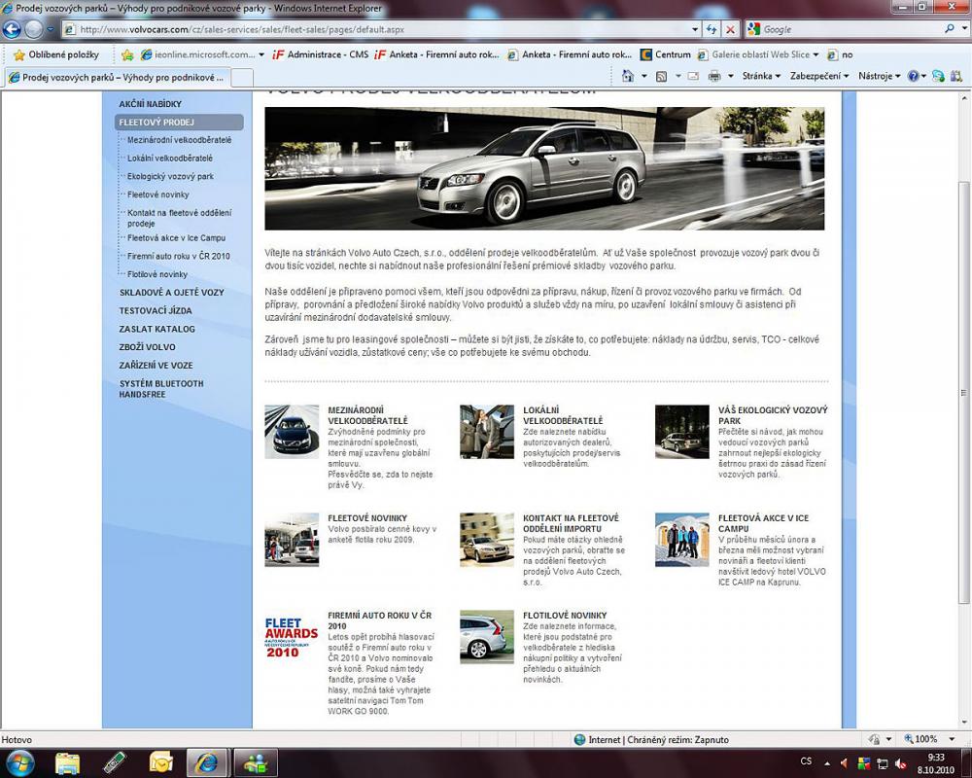972x778 pixels.
Task: Stop loading the page with the red X
Action: point(730,29)
